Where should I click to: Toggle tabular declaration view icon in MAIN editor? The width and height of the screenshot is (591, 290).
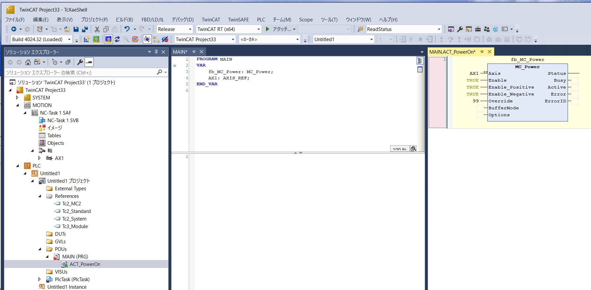(x=420, y=69)
